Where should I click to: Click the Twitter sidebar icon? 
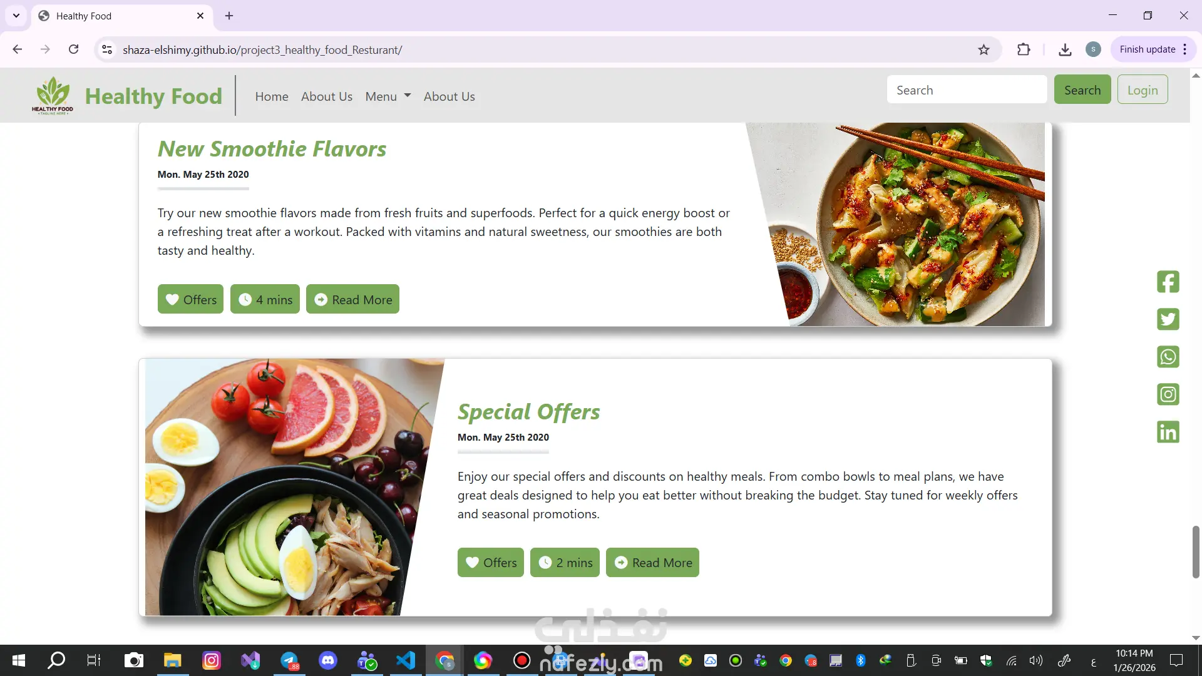(x=1168, y=319)
